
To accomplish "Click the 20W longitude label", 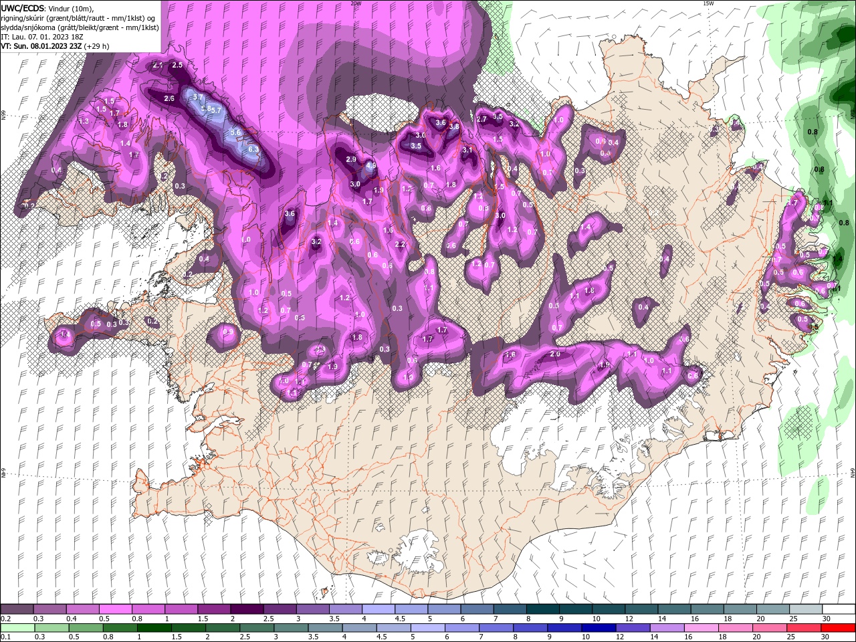I will 356,3.
